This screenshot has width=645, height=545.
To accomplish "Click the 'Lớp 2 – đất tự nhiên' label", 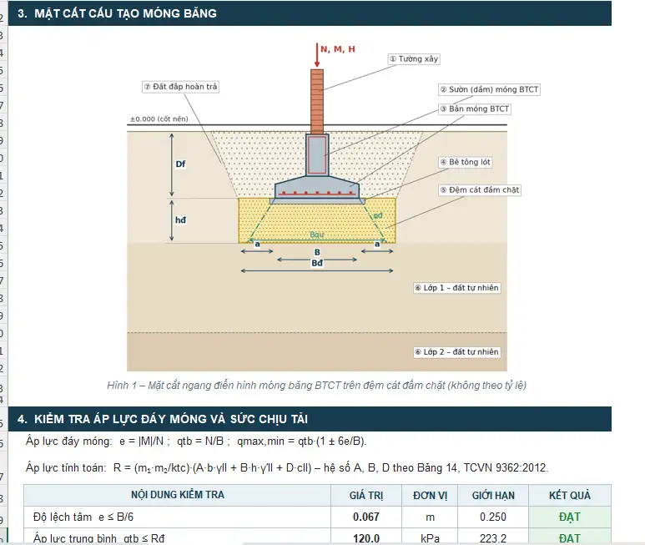I will click(x=457, y=352).
